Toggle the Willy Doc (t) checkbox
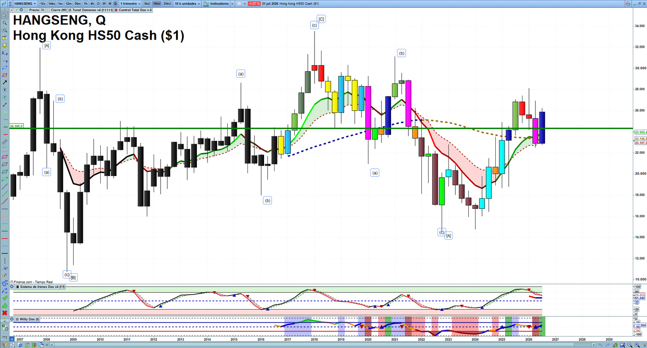Image resolution: width=647 pixels, height=348 pixels. 17,319
